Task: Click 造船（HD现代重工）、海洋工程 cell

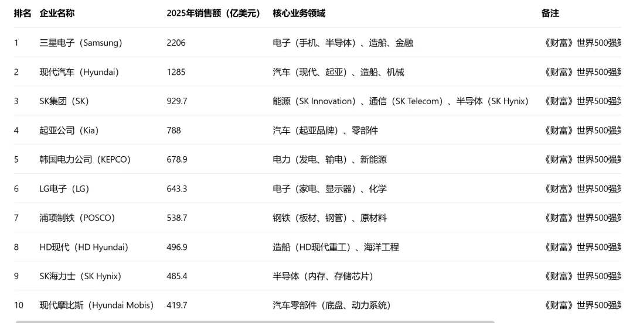Action: pos(336,247)
